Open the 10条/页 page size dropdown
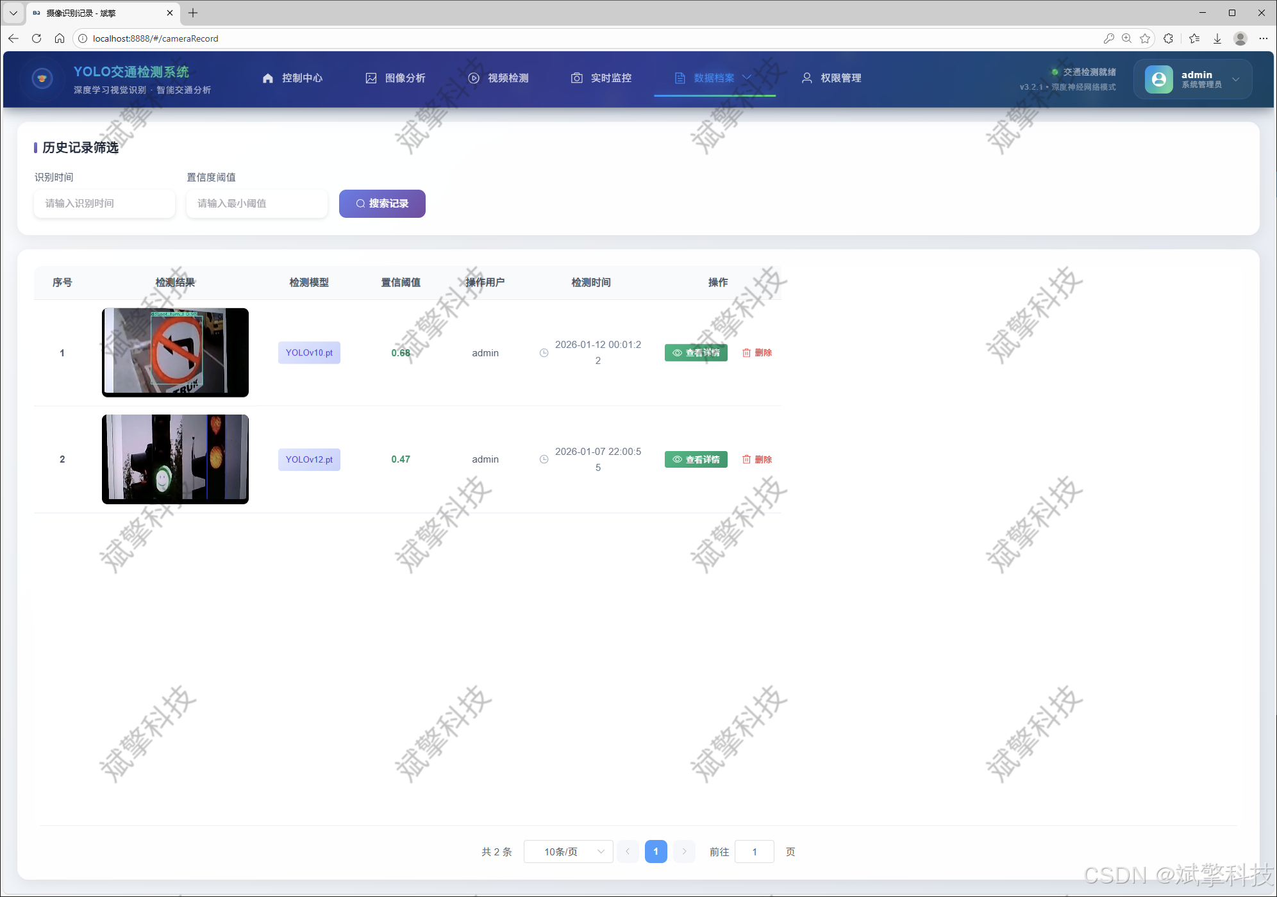 [568, 852]
